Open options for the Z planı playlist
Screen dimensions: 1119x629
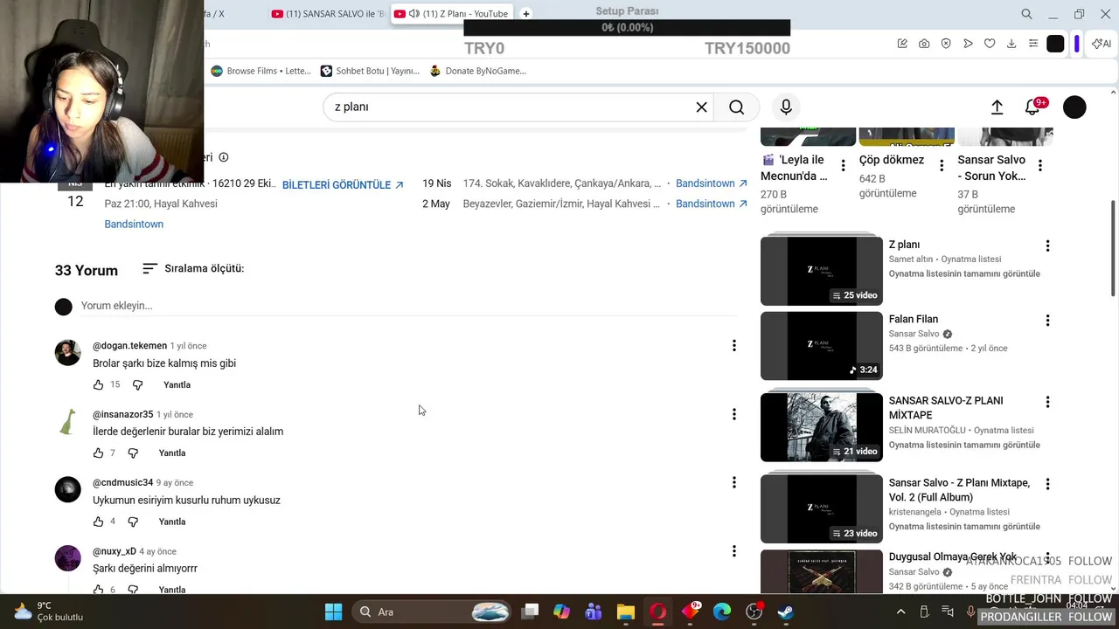tap(1047, 246)
